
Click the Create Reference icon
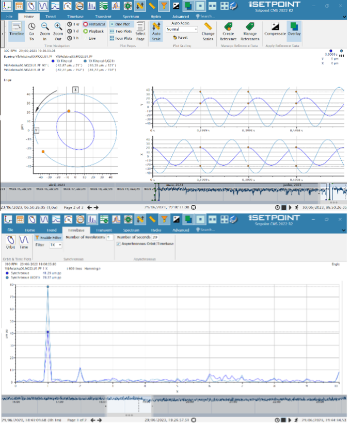pos(228,27)
